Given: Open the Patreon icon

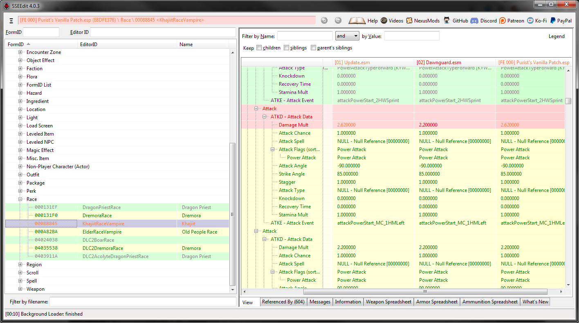Looking at the screenshot, I should [x=503, y=20].
